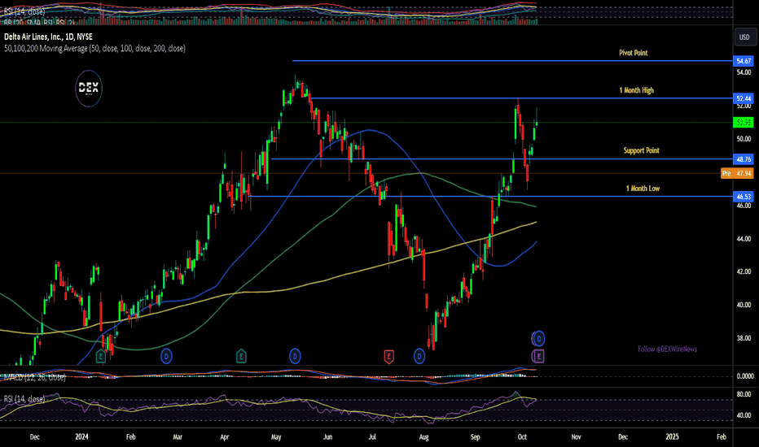Image resolution: width=759 pixels, height=447 pixels.
Task: Click the 2024 label on the time axis
Action: [x=81, y=437]
